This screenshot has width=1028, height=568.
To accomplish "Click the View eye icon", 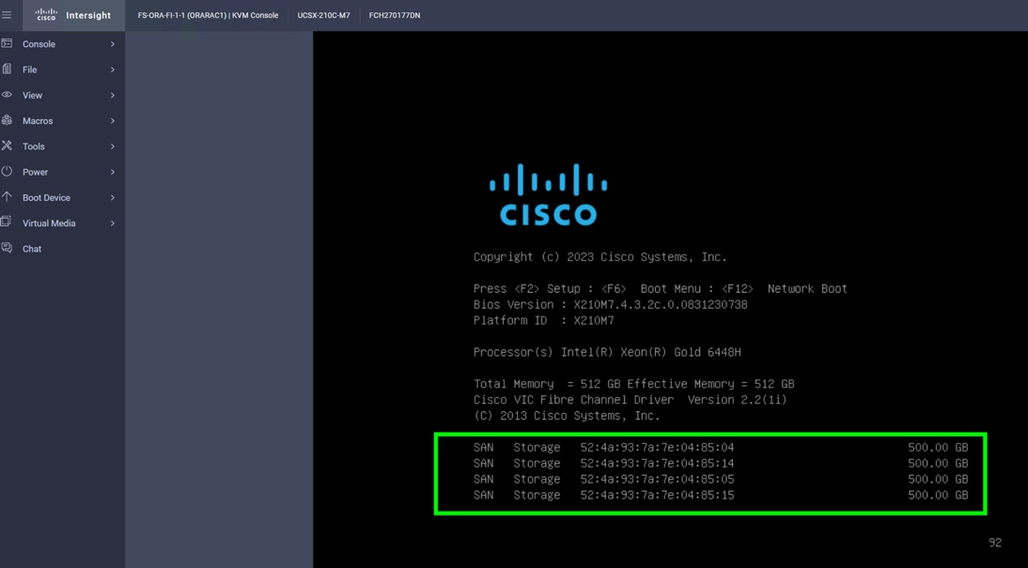I will click(x=7, y=94).
